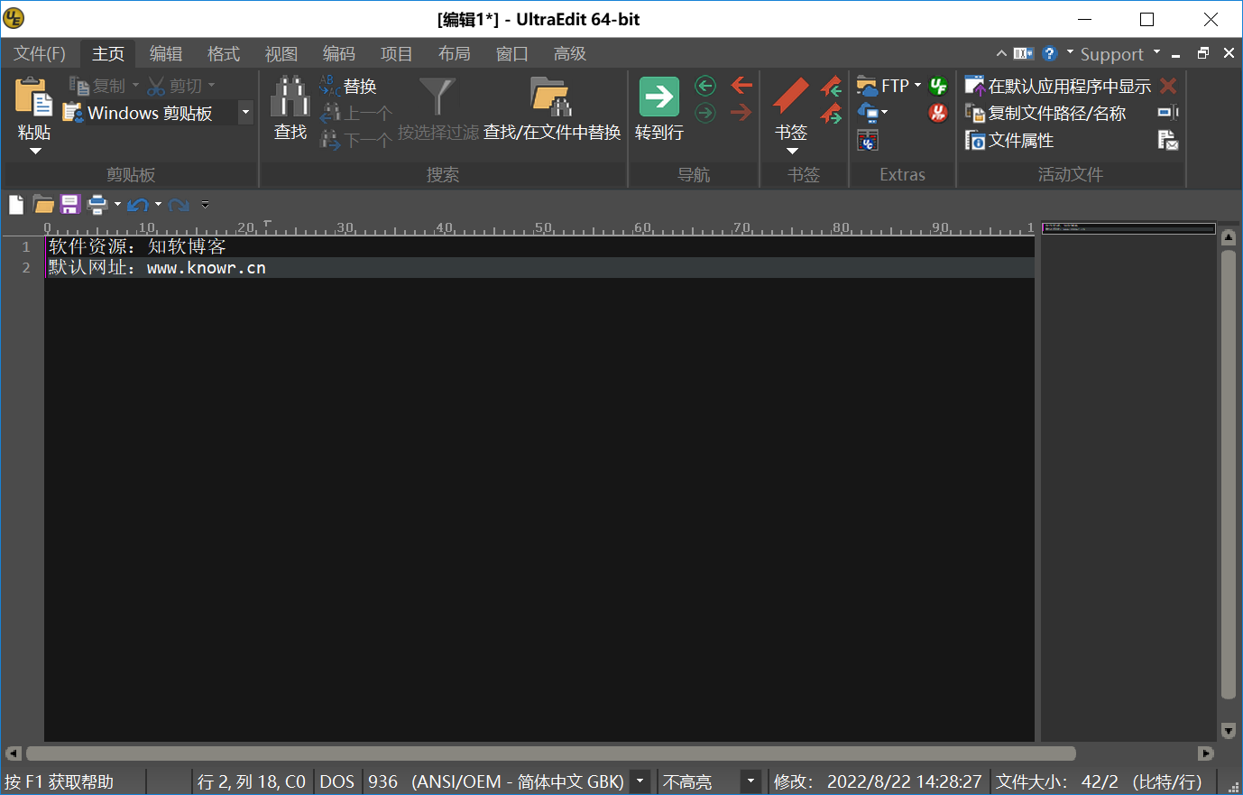Screen dimensions: 1243x795
Task: Click the Redo arrow icon
Action: pyautogui.click(x=179, y=205)
